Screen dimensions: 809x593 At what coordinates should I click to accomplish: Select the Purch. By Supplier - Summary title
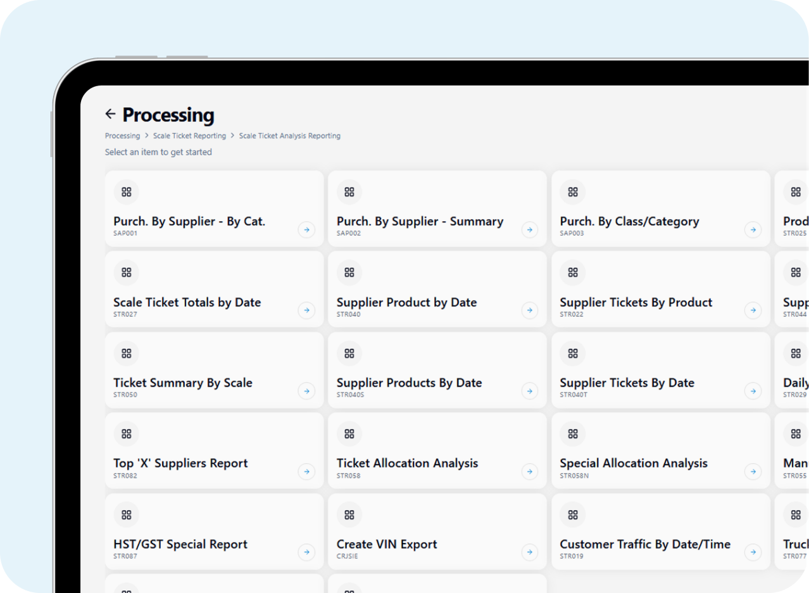pyautogui.click(x=420, y=221)
